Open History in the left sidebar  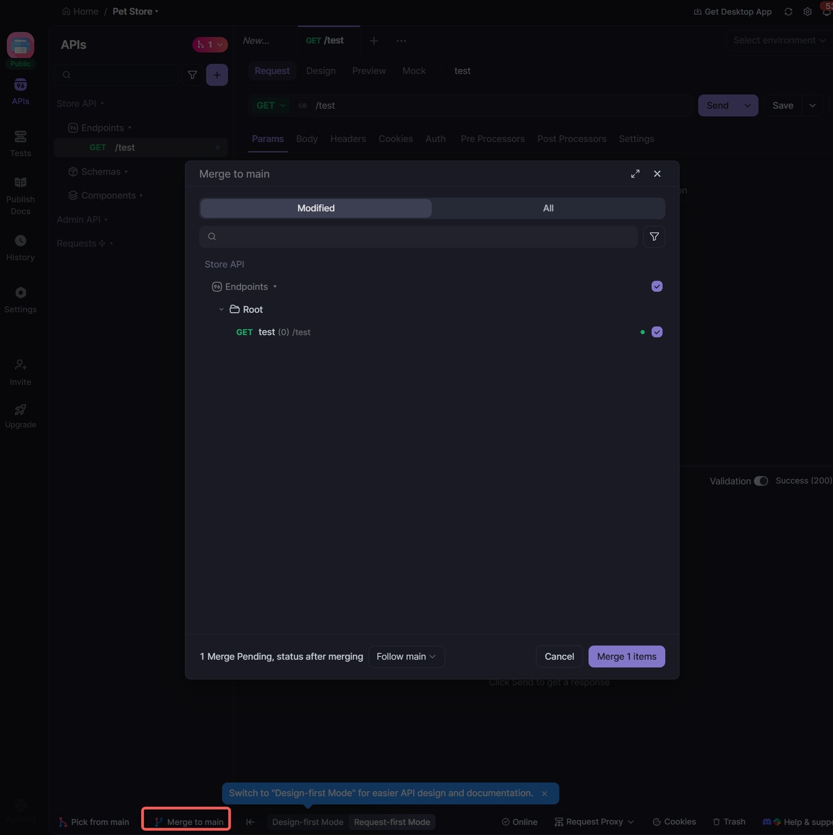click(21, 247)
